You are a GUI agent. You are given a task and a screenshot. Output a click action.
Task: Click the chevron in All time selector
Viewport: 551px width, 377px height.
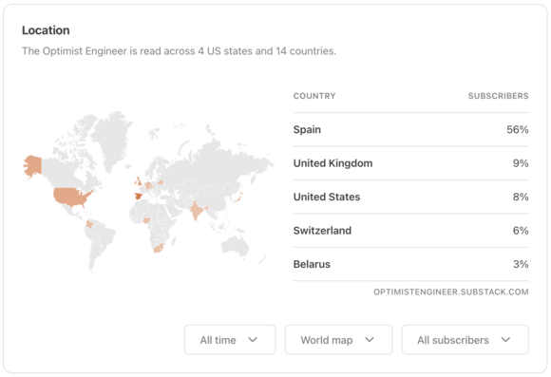point(253,340)
